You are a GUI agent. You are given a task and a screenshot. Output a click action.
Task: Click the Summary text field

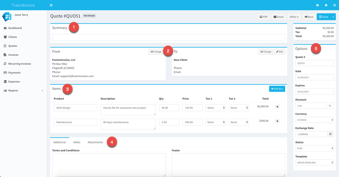(x=168, y=37)
